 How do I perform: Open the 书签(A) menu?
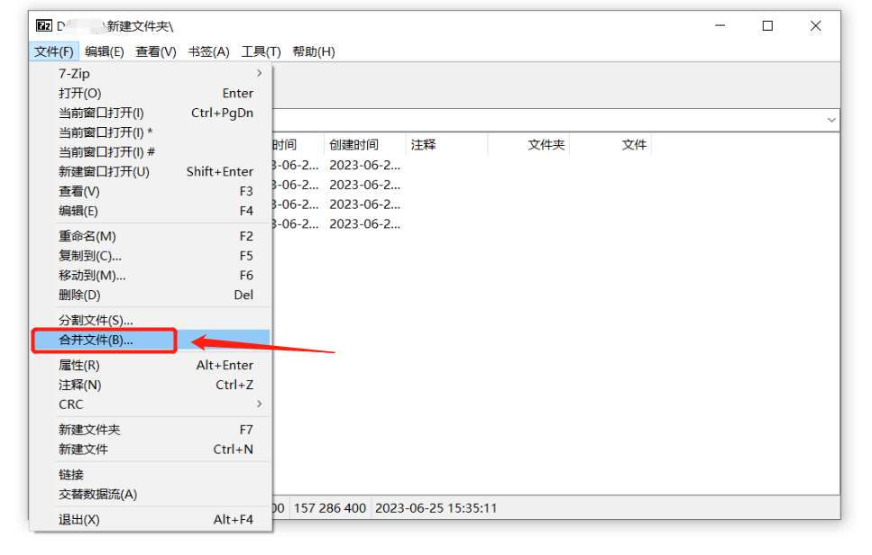pos(208,51)
